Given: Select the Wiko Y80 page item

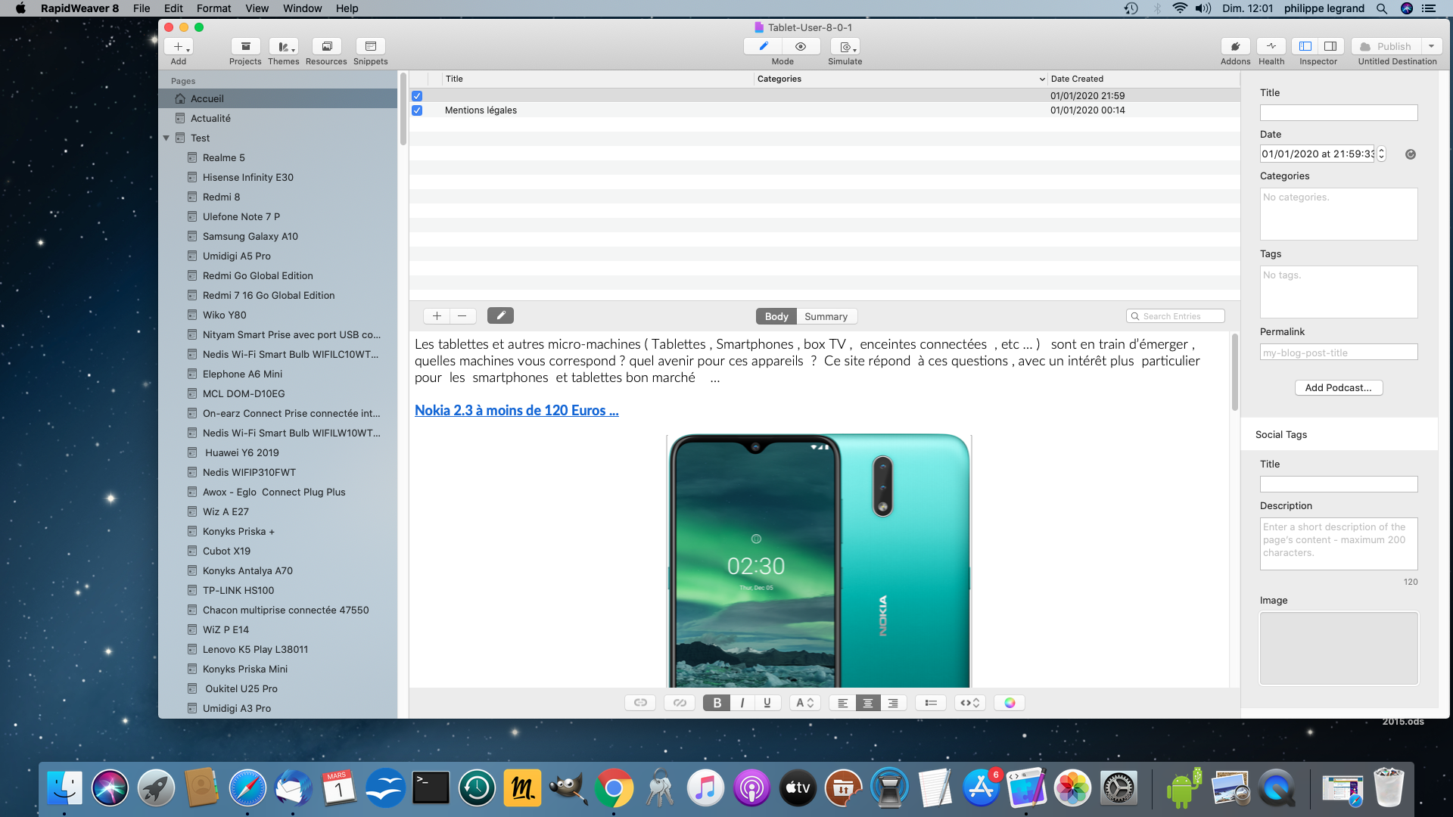Looking at the screenshot, I should 222,314.
